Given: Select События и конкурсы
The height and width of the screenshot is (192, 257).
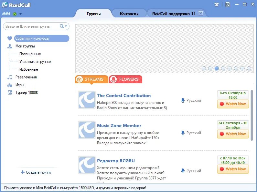Looking at the screenshot, I should pos(42,38).
